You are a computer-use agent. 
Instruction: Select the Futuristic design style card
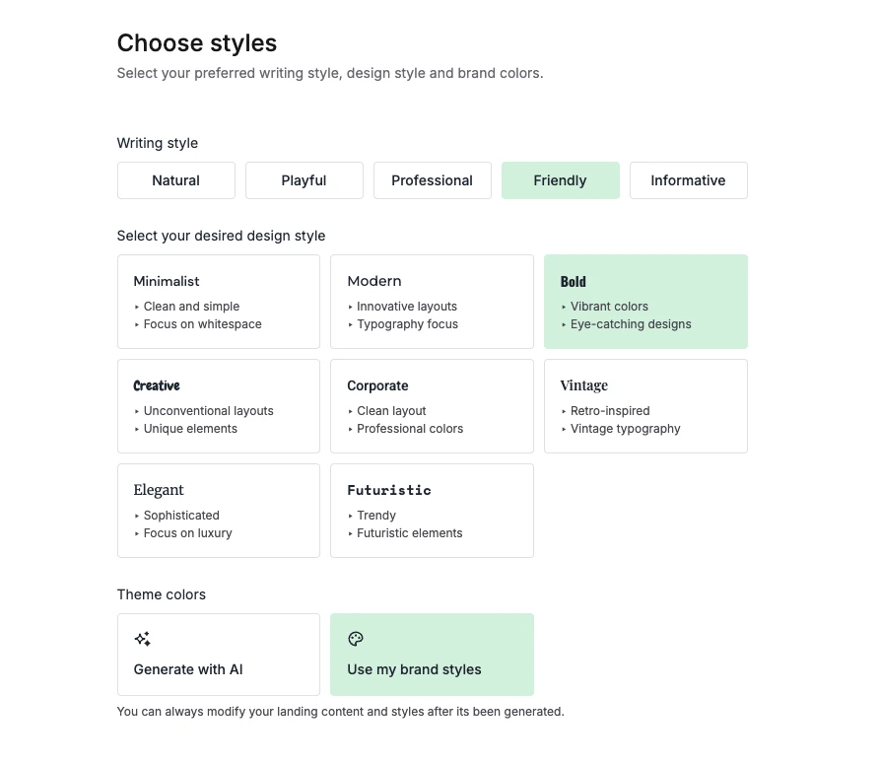pyautogui.click(x=432, y=510)
